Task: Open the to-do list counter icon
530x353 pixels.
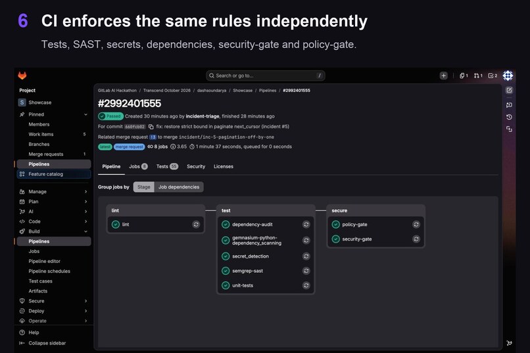Action: click(x=493, y=76)
